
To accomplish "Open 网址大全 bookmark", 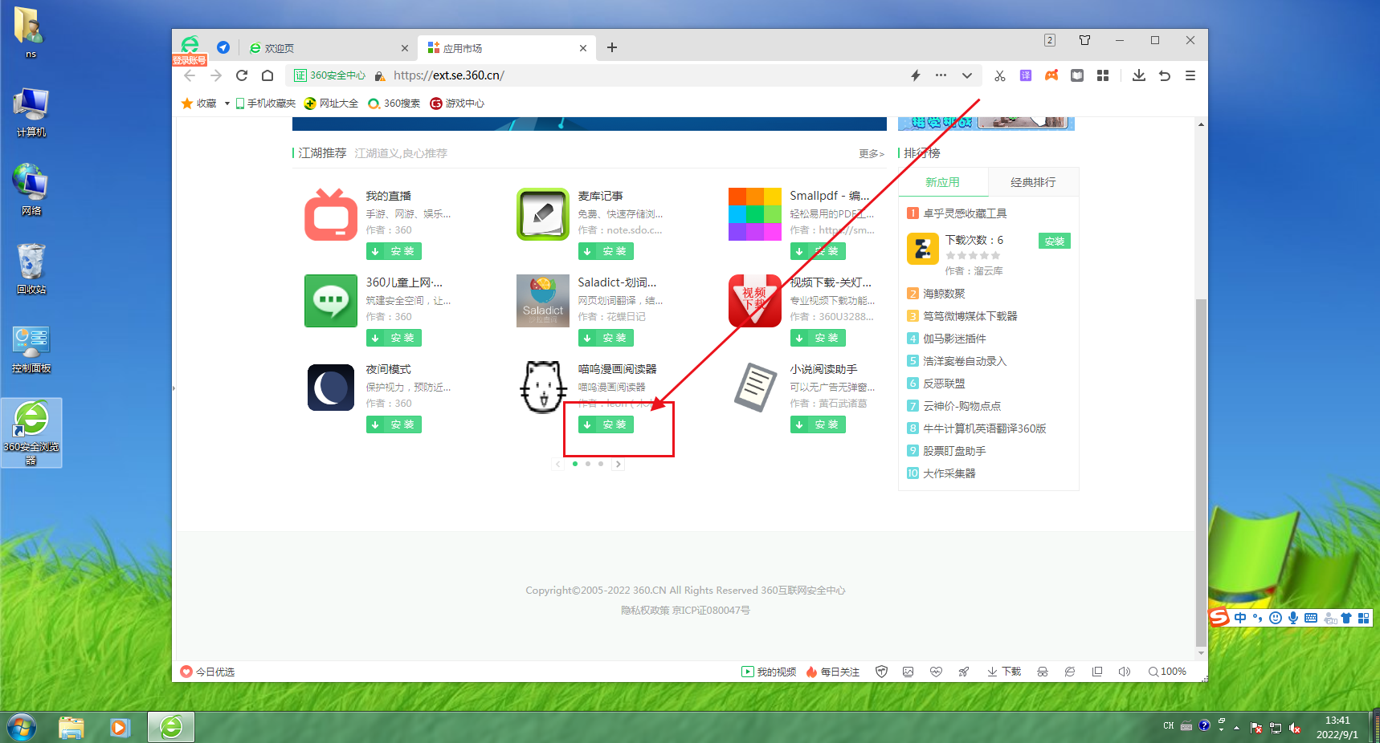I will pyautogui.click(x=331, y=104).
